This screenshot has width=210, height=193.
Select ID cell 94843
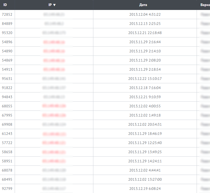point(7,97)
